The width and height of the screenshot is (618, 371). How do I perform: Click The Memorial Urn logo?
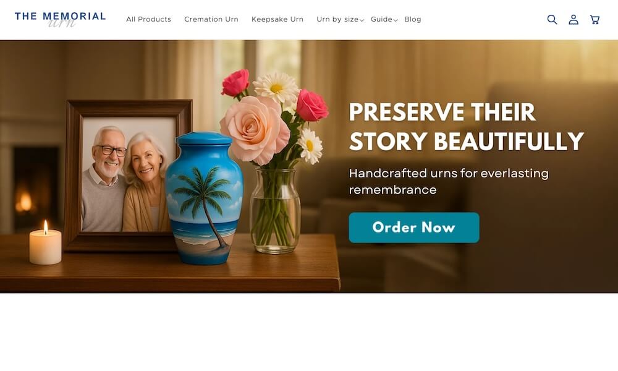coord(61,20)
